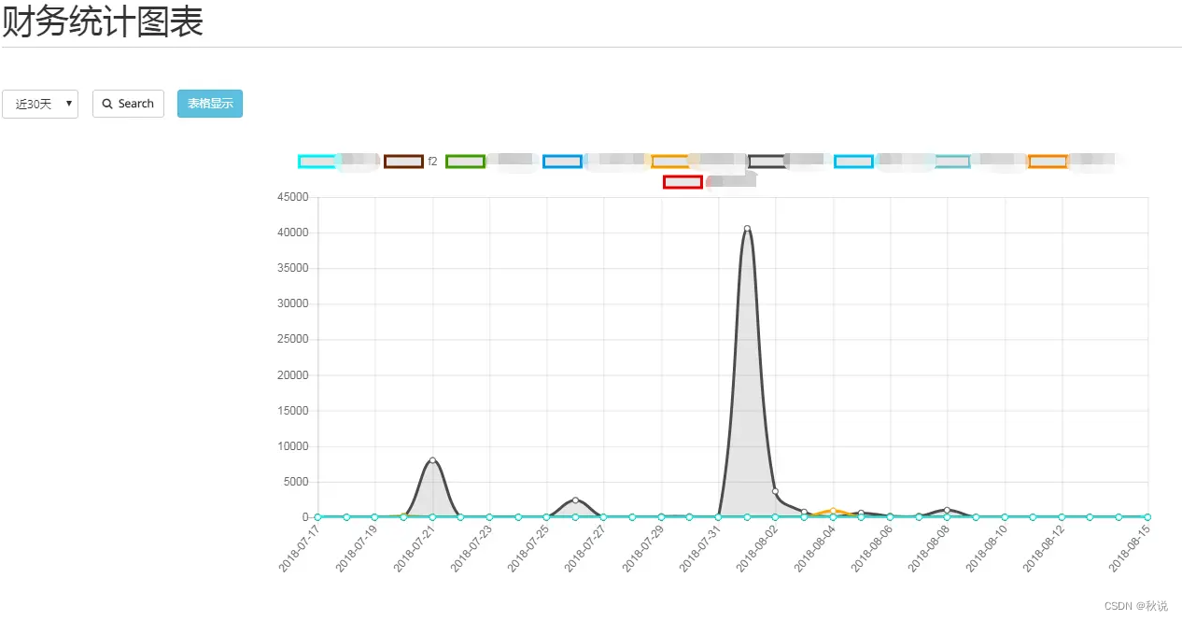1182x620 pixels.
Task: Click the 2018-07-23 x-axis date label
Action: [x=472, y=547]
